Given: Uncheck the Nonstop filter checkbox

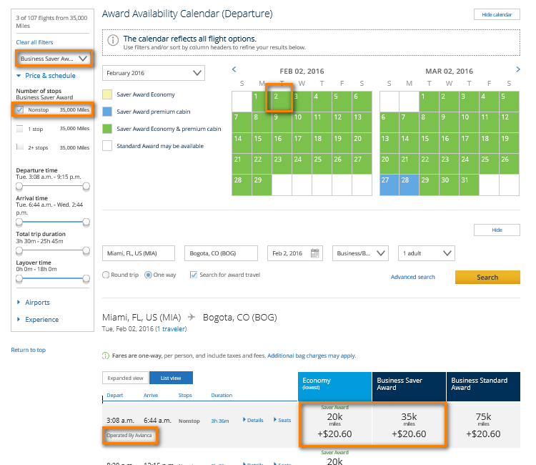Looking at the screenshot, I should [x=20, y=109].
